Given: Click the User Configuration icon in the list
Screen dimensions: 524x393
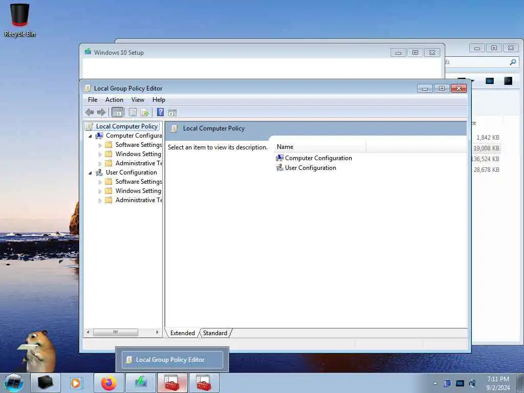Looking at the screenshot, I should point(280,168).
